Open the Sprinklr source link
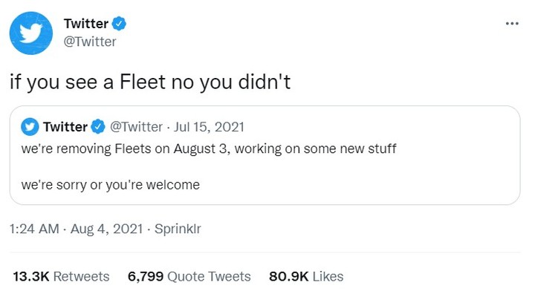535x294 pixels. click(x=178, y=229)
